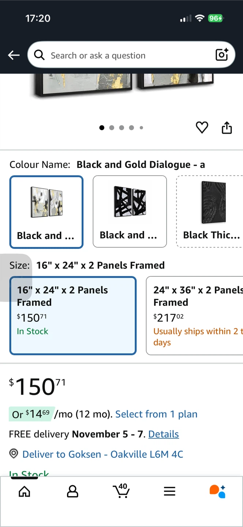Tap the share icon
Image resolution: width=243 pixels, height=527 pixels.
(227, 128)
